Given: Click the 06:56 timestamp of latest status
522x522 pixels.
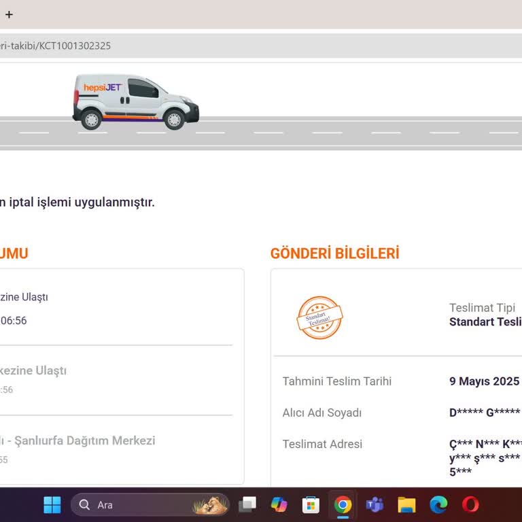Looking at the screenshot, I should 14,321.
